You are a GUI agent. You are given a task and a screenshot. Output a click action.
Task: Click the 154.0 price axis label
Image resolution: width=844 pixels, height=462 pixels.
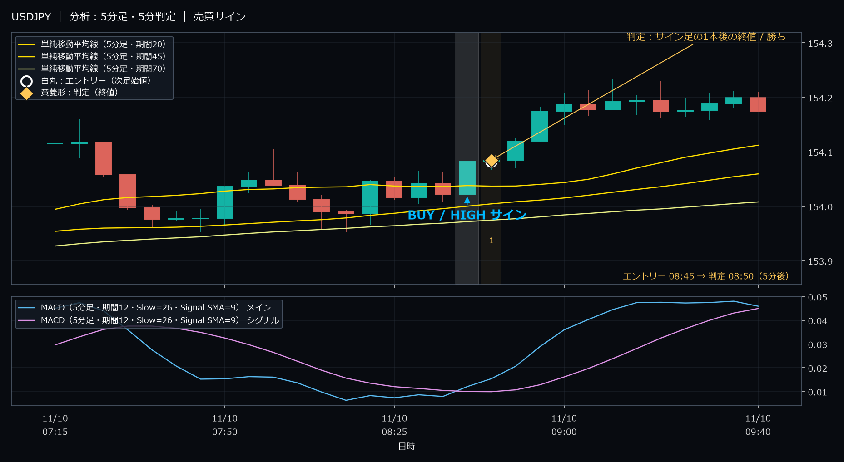click(820, 207)
